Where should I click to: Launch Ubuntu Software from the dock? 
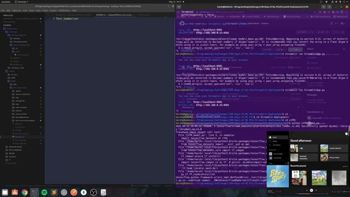click(x=15, y=192)
